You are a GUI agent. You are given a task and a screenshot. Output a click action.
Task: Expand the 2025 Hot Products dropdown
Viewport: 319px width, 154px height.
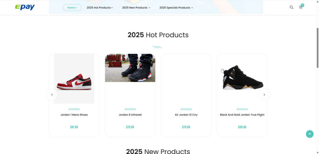coord(100,7)
